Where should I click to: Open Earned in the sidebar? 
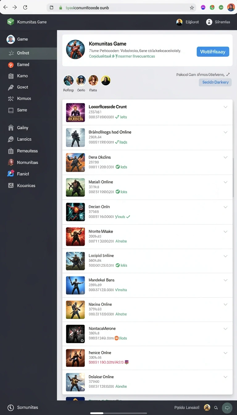[x=28, y=65]
